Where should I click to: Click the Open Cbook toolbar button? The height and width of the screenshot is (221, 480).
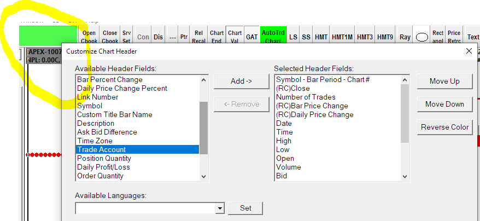89,36
